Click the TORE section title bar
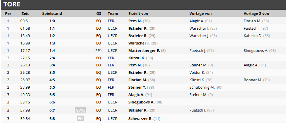 coord(143,4)
